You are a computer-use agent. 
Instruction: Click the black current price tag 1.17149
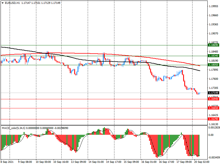(x=213, y=93)
